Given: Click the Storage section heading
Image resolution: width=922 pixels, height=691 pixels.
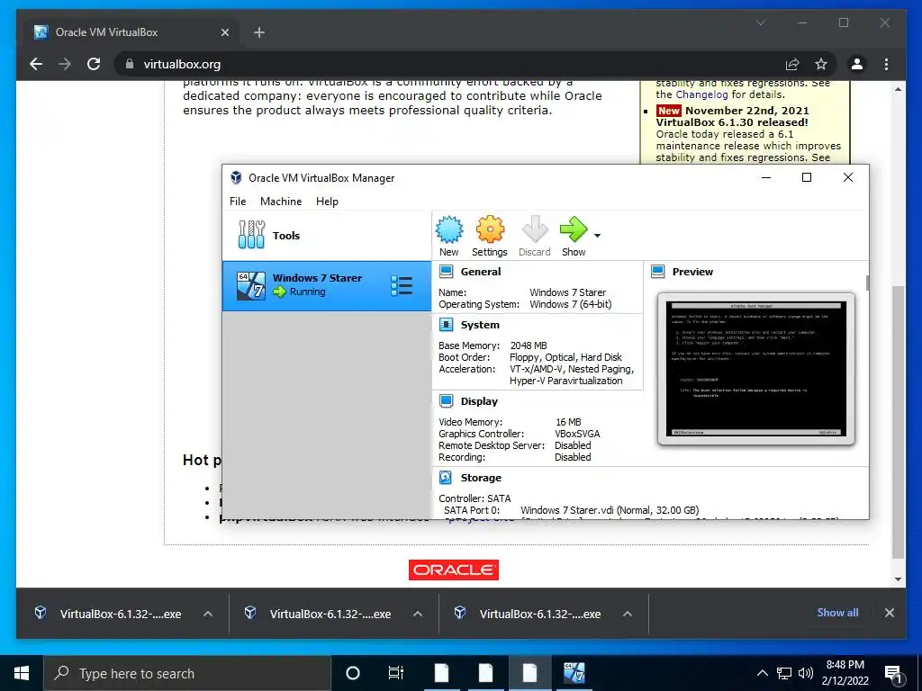Looking at the screenshot, I should pos(481,478).
